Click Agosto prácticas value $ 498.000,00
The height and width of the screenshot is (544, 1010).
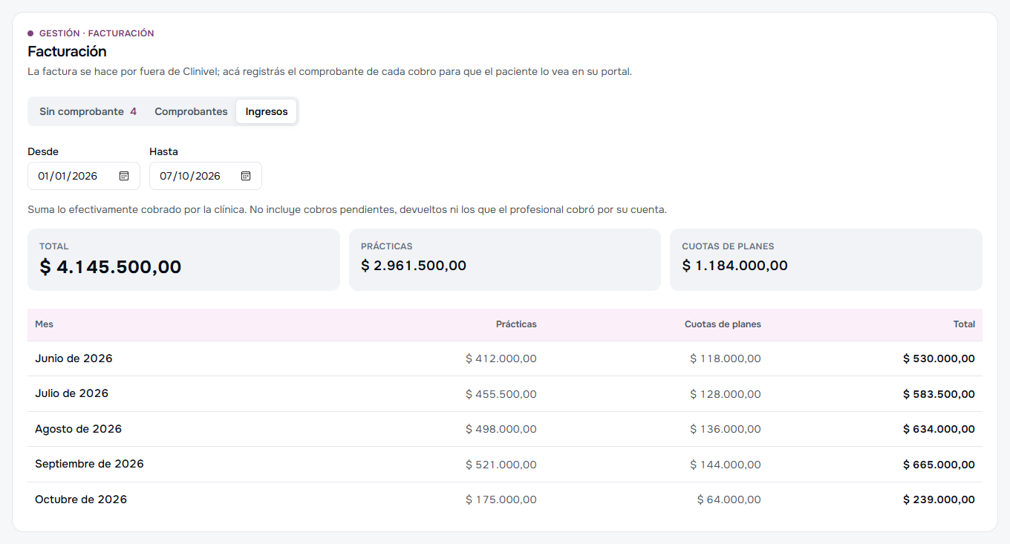tap(501, 429)
